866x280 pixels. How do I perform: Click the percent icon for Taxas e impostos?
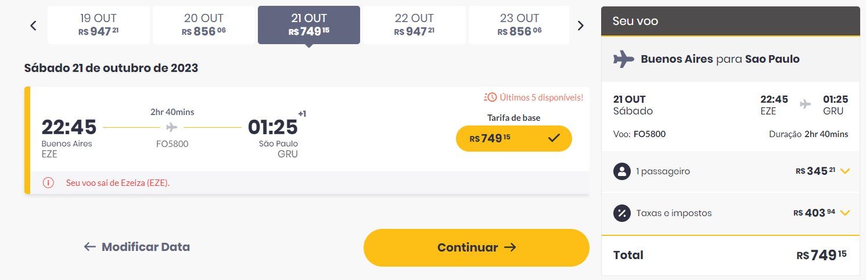point(622,213)
